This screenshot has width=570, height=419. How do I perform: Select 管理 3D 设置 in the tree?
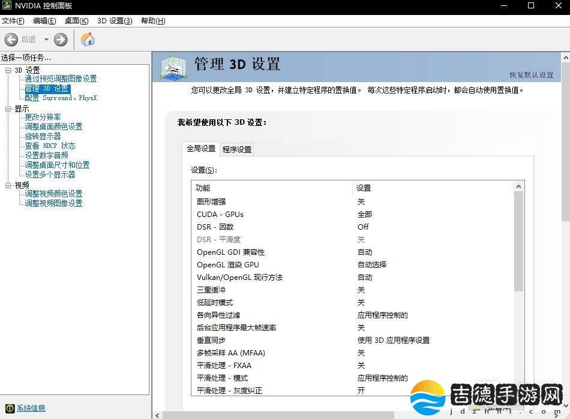click(x=47, y=88)
